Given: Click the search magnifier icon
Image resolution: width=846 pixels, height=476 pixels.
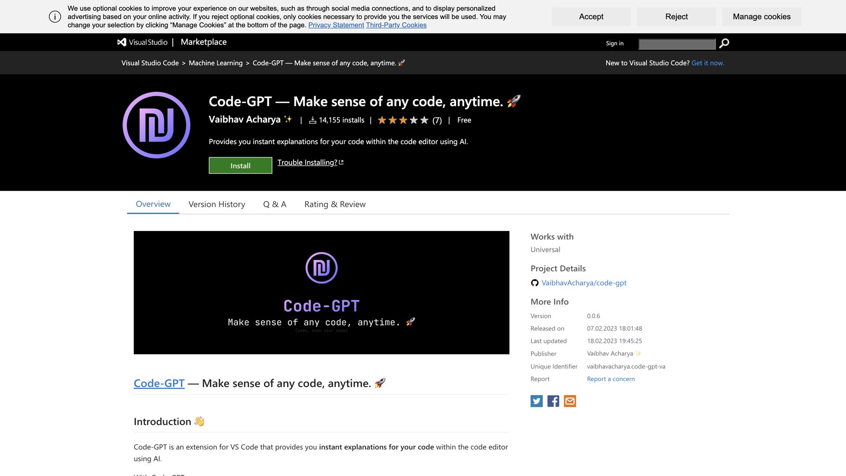Looking at the screenshot, I should (724, 43).
